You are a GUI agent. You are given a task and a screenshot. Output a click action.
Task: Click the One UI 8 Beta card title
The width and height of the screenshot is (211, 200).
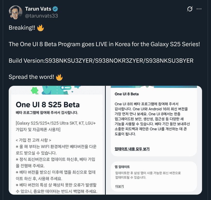(127, 94)
